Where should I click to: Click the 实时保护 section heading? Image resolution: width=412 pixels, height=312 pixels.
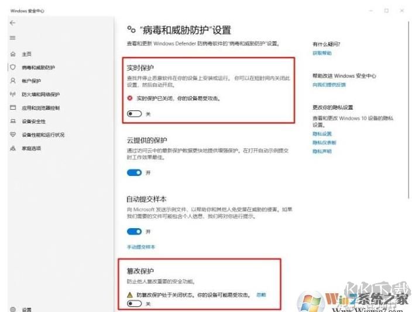coord(140,67)
